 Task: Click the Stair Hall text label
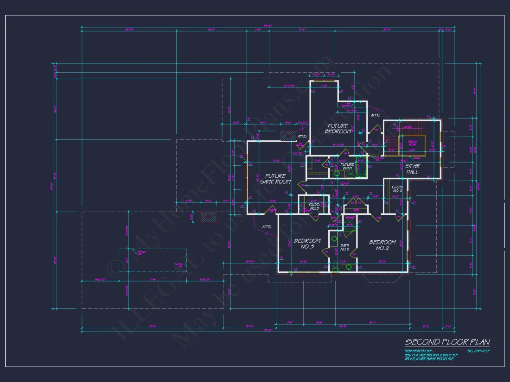(413, 169)
